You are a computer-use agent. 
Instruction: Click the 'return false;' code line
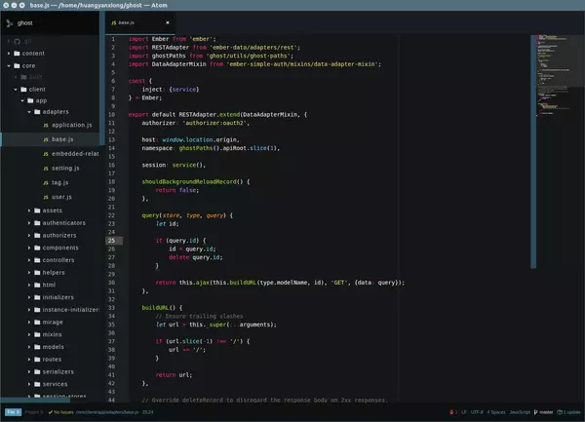[177, 190]
